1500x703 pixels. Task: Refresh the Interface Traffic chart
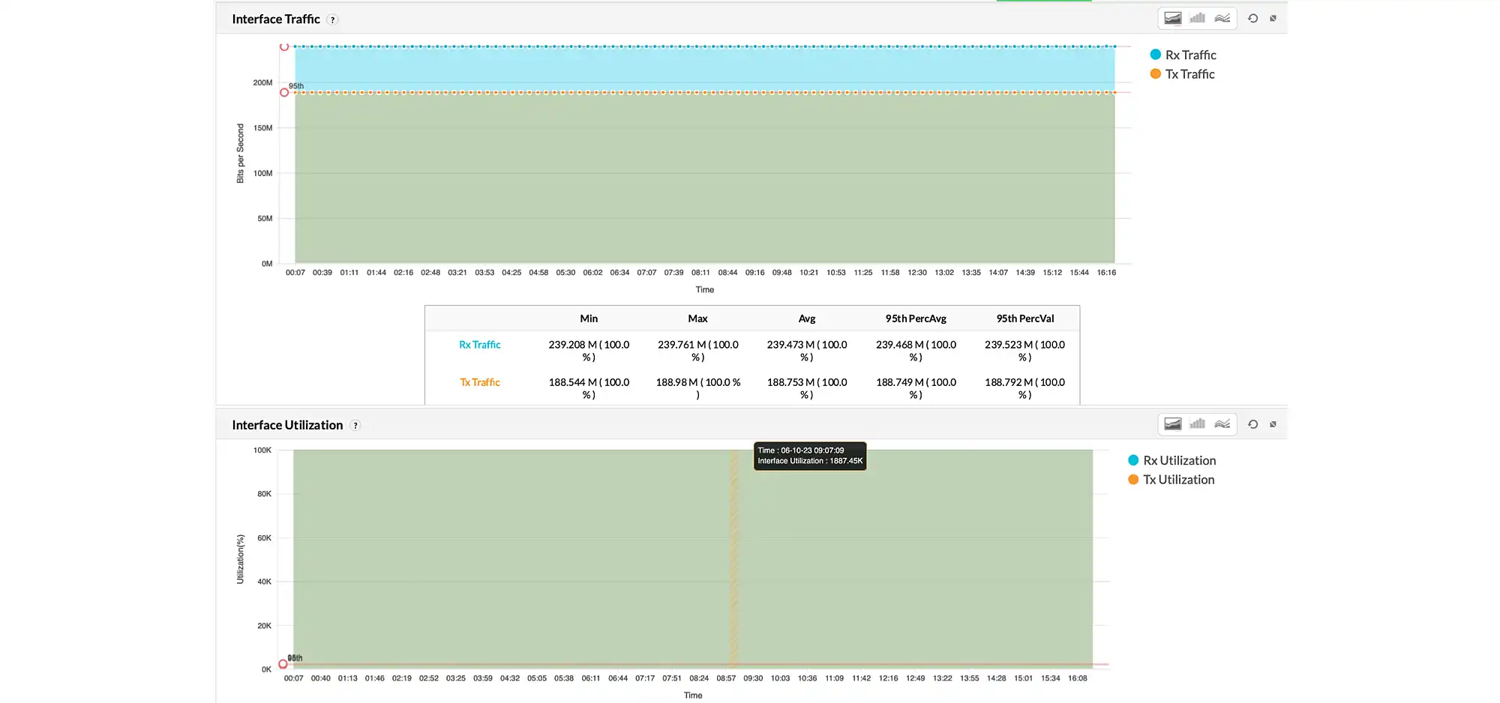pyautogui.click(x=1252, y=17)
